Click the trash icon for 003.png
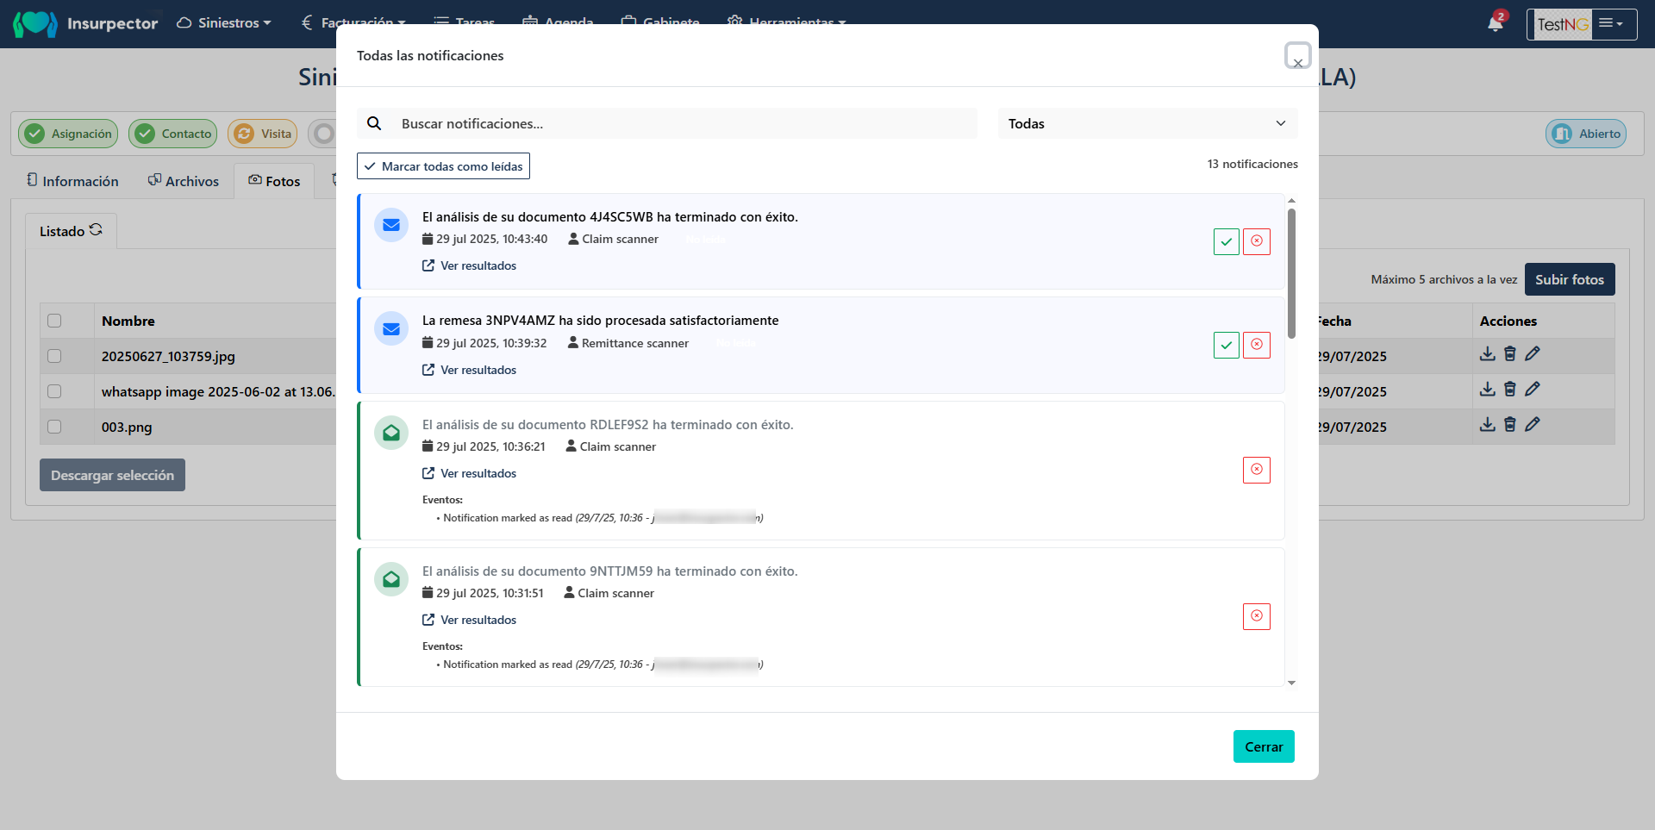The width and height of the screenshot is (1655, 830). [x=1509, y=424]
